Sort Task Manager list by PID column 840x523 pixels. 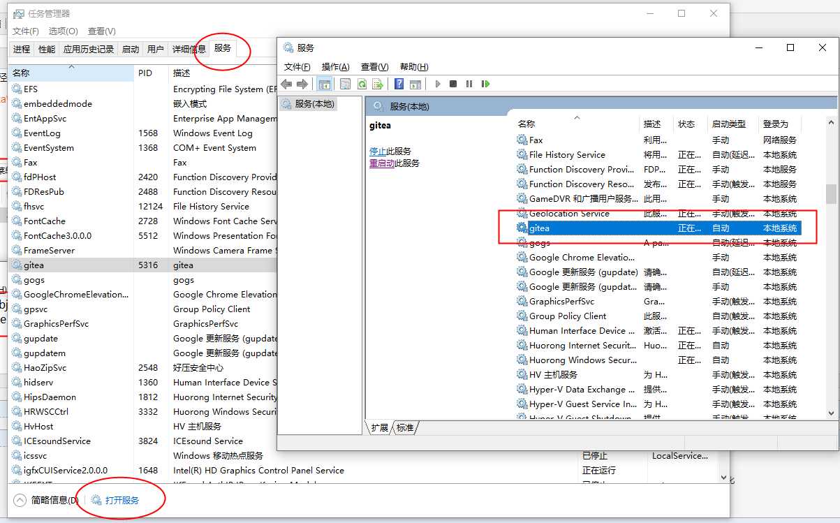(x=152, y=73)
